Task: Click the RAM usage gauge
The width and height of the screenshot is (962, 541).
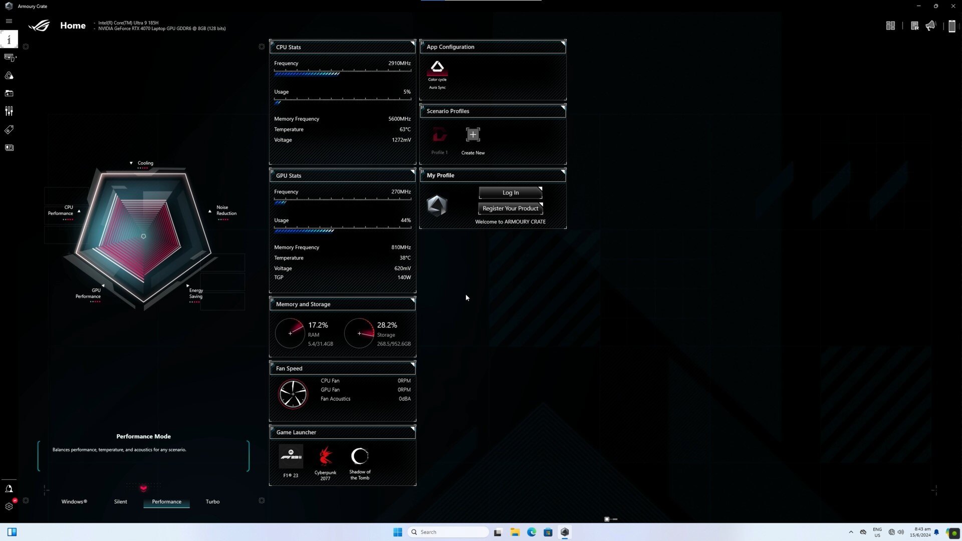Action: pyautogui.click(x=290, y=333)
